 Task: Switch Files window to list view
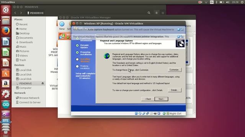pos(157,13)
